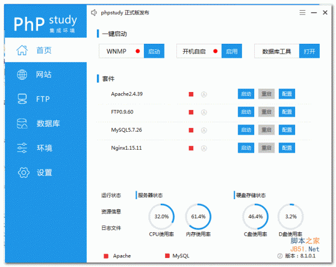Click the phpstudy 正式版发布 announcement text
Viewport: 336px width, 267px height.
(125, 13)
